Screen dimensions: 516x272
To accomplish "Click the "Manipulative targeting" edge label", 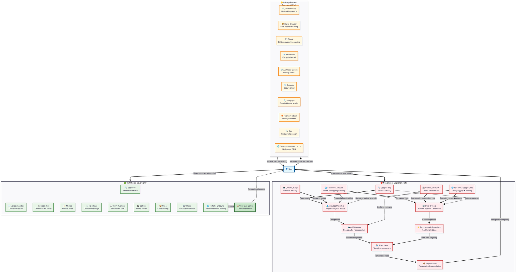I will pos(500,220).
